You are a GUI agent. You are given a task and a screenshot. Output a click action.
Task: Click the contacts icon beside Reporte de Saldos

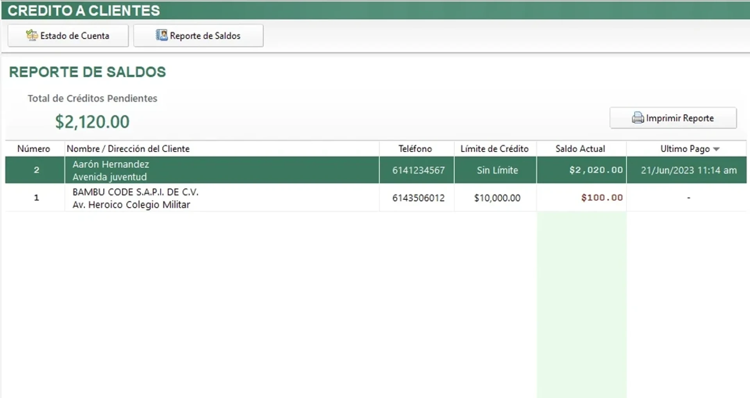(161, 35)
